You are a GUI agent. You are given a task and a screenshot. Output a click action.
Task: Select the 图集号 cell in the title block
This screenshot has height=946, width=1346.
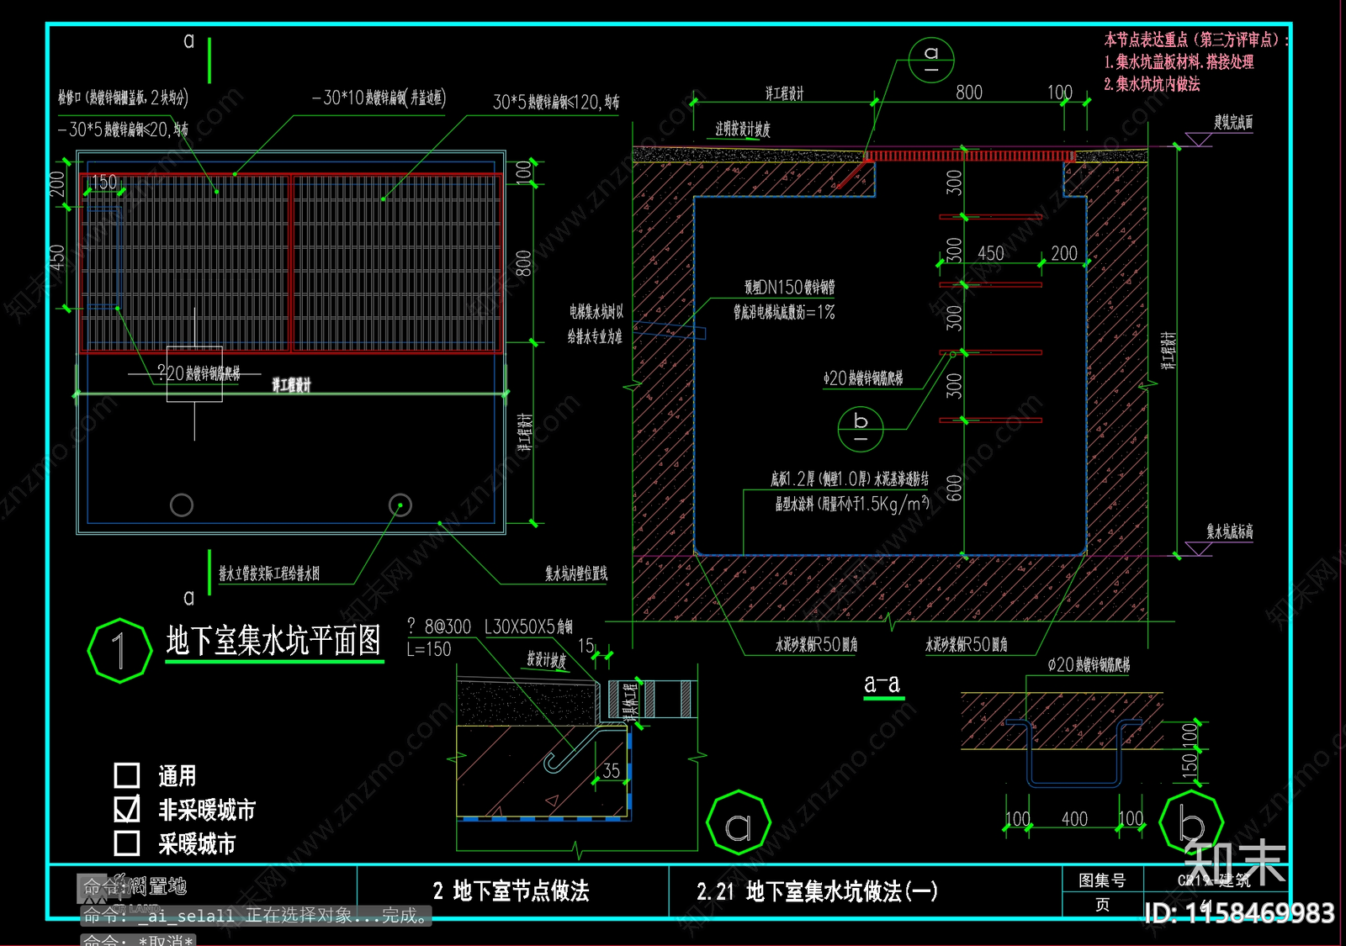(1102, 880)
